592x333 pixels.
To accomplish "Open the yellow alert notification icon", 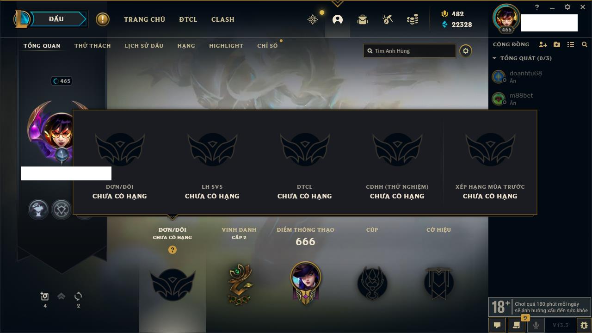I will (103, 19).
